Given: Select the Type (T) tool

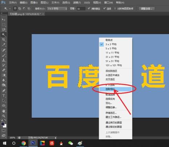Looking at the screenshot, I should pos(4,95).
